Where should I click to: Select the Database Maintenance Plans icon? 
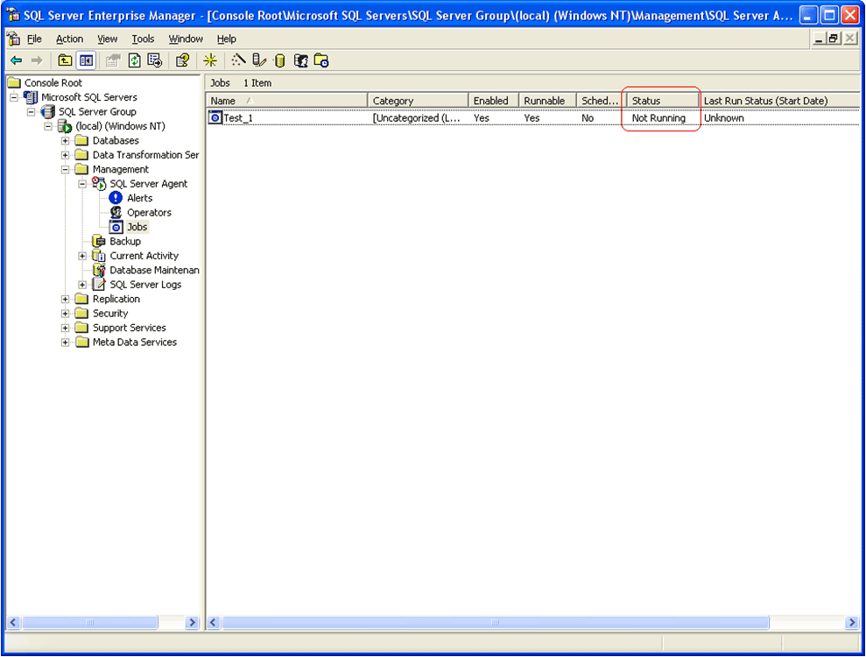click(99, 270)
